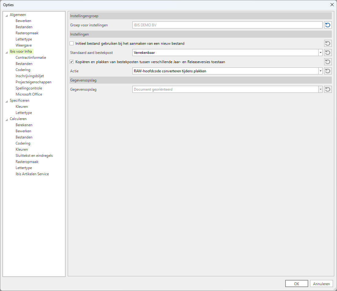Image resolution: width=337 pixels, height=291 pixels.
Task: Select 'Contractinformatie' in the tree
Action: 31,58
